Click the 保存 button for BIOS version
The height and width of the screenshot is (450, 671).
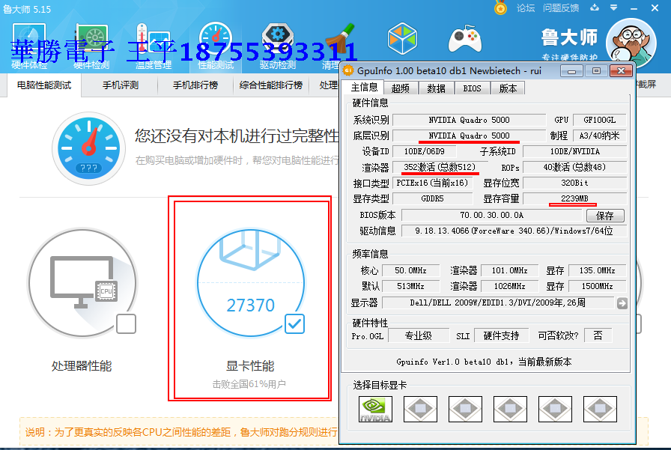pos(605,216)
